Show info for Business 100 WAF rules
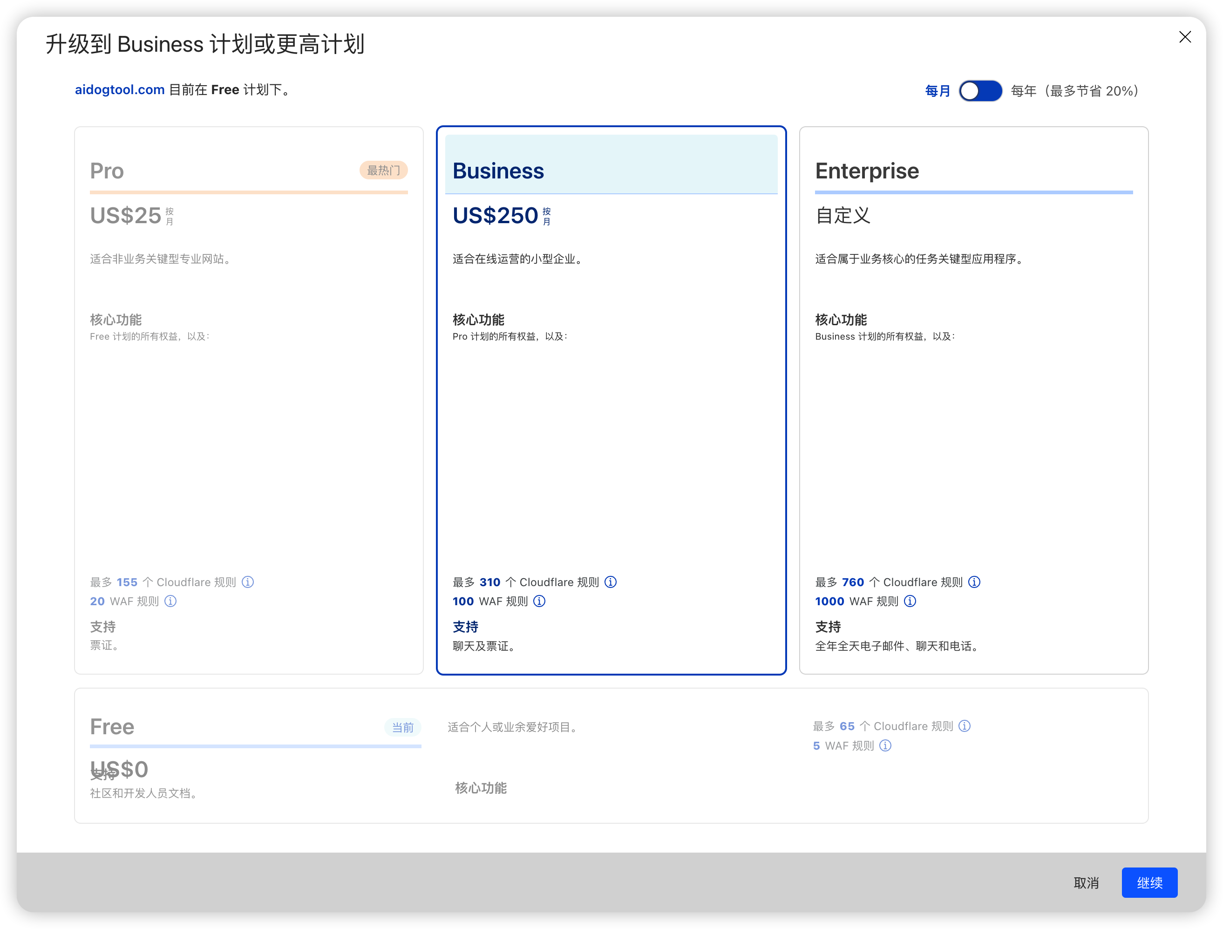The image size is (1223, 929). [x=540, y=601]
